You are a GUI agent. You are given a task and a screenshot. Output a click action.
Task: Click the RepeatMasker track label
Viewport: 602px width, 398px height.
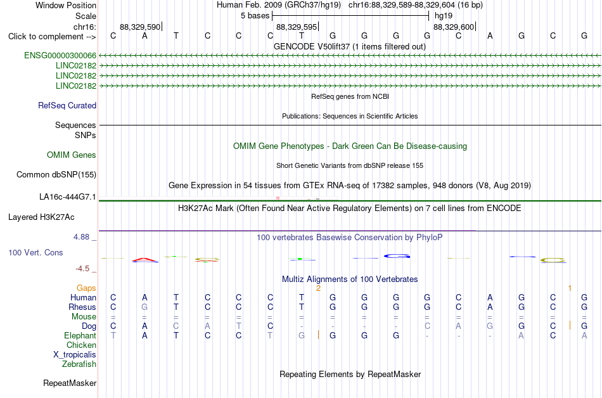[x=70, y=383]
